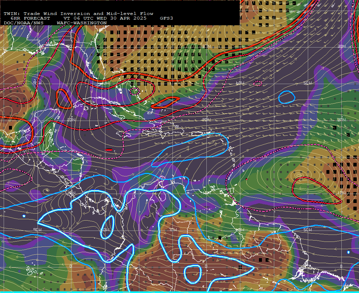Image resolution: width=359 pixels, height=293 pixels.
Task: Click the 'DOC/NOAA/NWS' source text
Action: [x=23, y=23]
